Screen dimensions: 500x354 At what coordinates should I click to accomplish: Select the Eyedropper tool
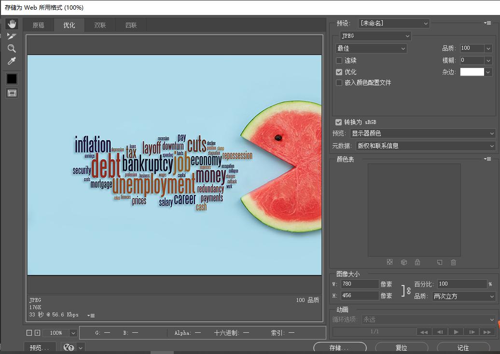12,61
